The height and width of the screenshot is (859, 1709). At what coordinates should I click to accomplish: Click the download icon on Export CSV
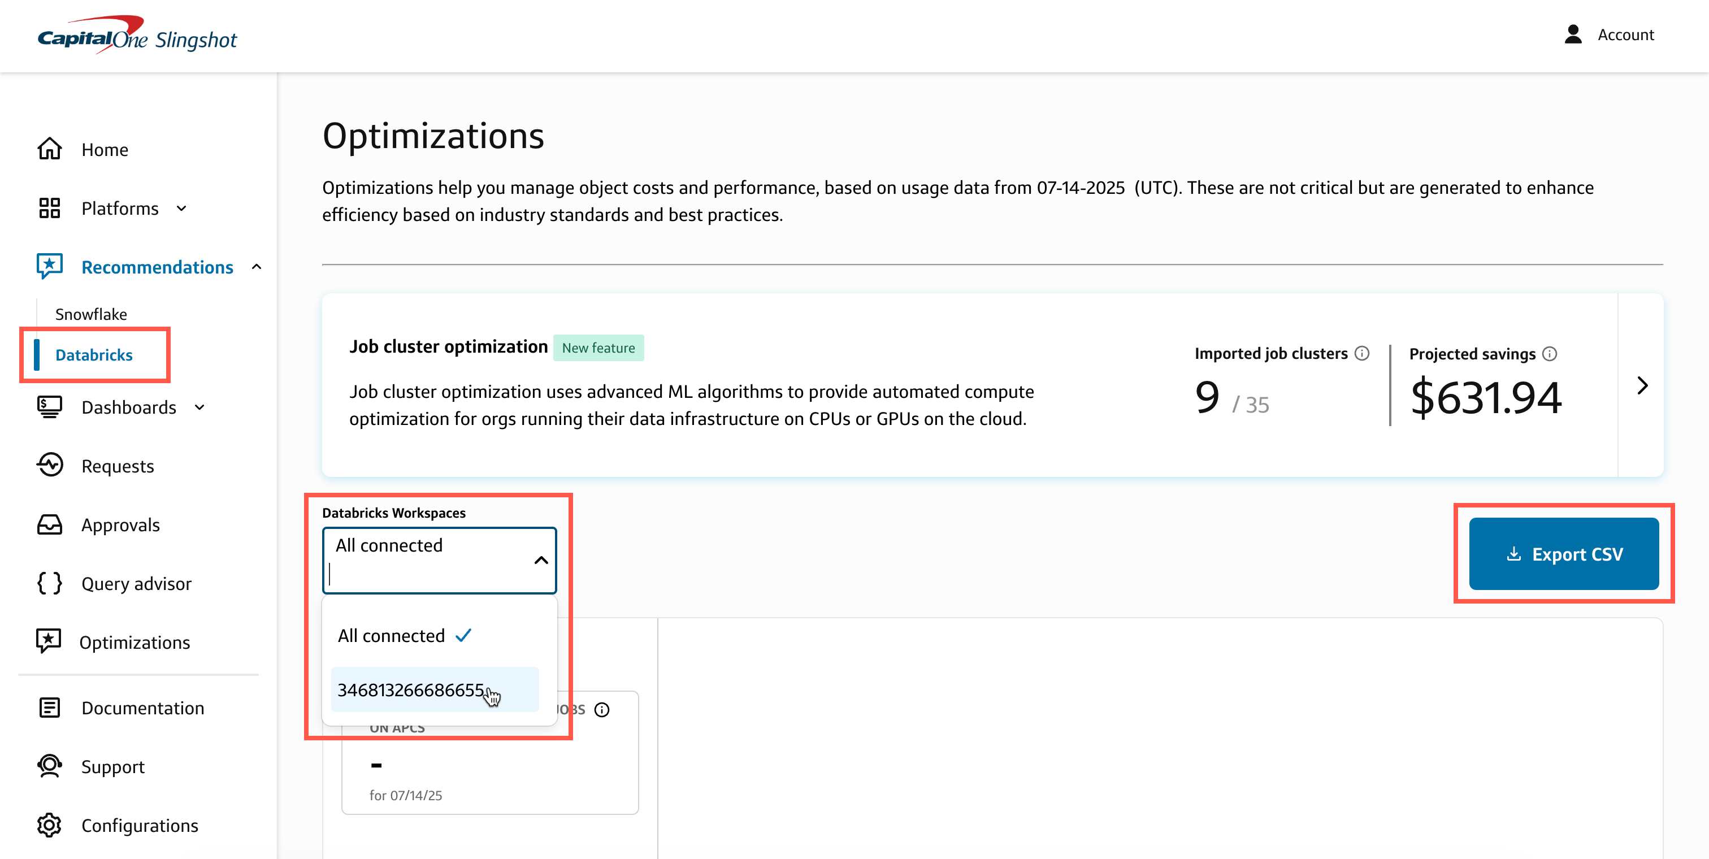[x=1514, y=554]
